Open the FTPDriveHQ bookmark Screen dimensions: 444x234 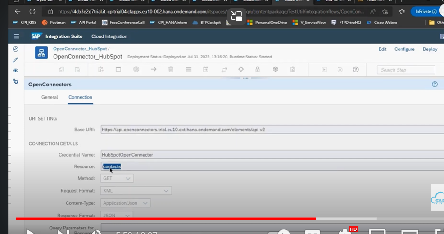(346, 22)
